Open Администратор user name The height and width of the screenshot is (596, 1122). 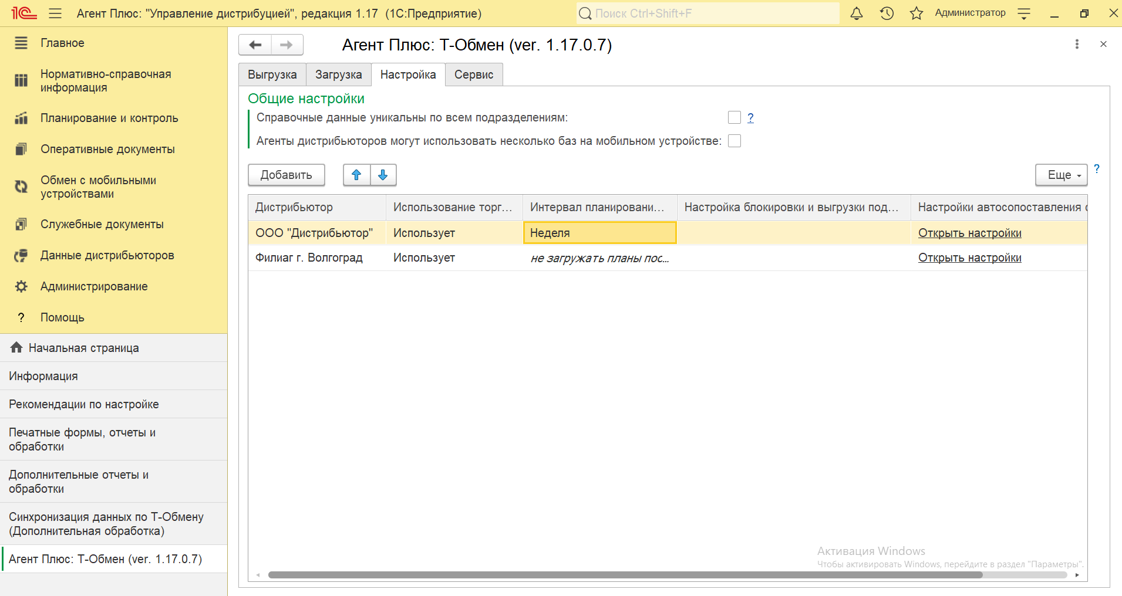[970, 13]
